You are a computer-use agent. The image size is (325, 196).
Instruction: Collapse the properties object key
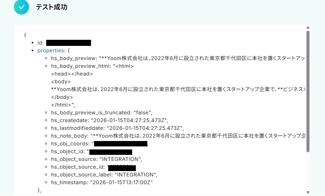click(x=51, y=50)
